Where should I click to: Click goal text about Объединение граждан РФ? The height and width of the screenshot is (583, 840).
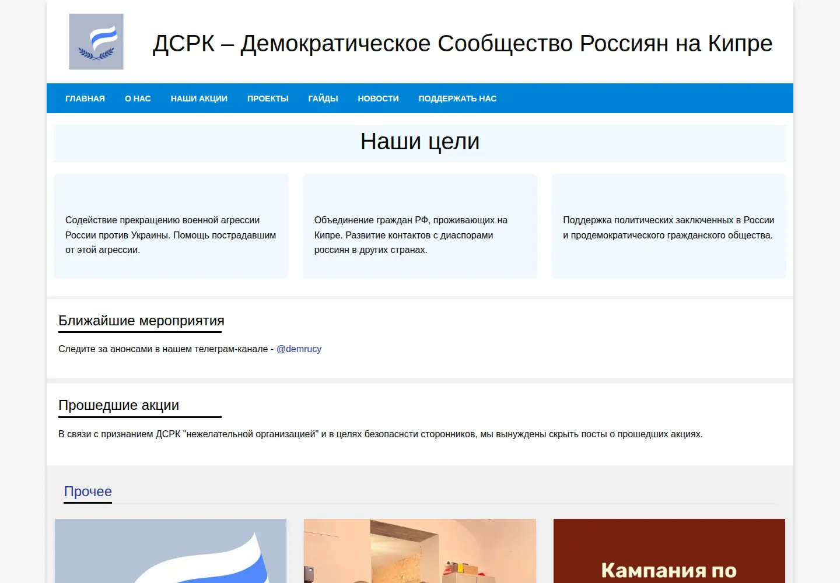[411, 235]
